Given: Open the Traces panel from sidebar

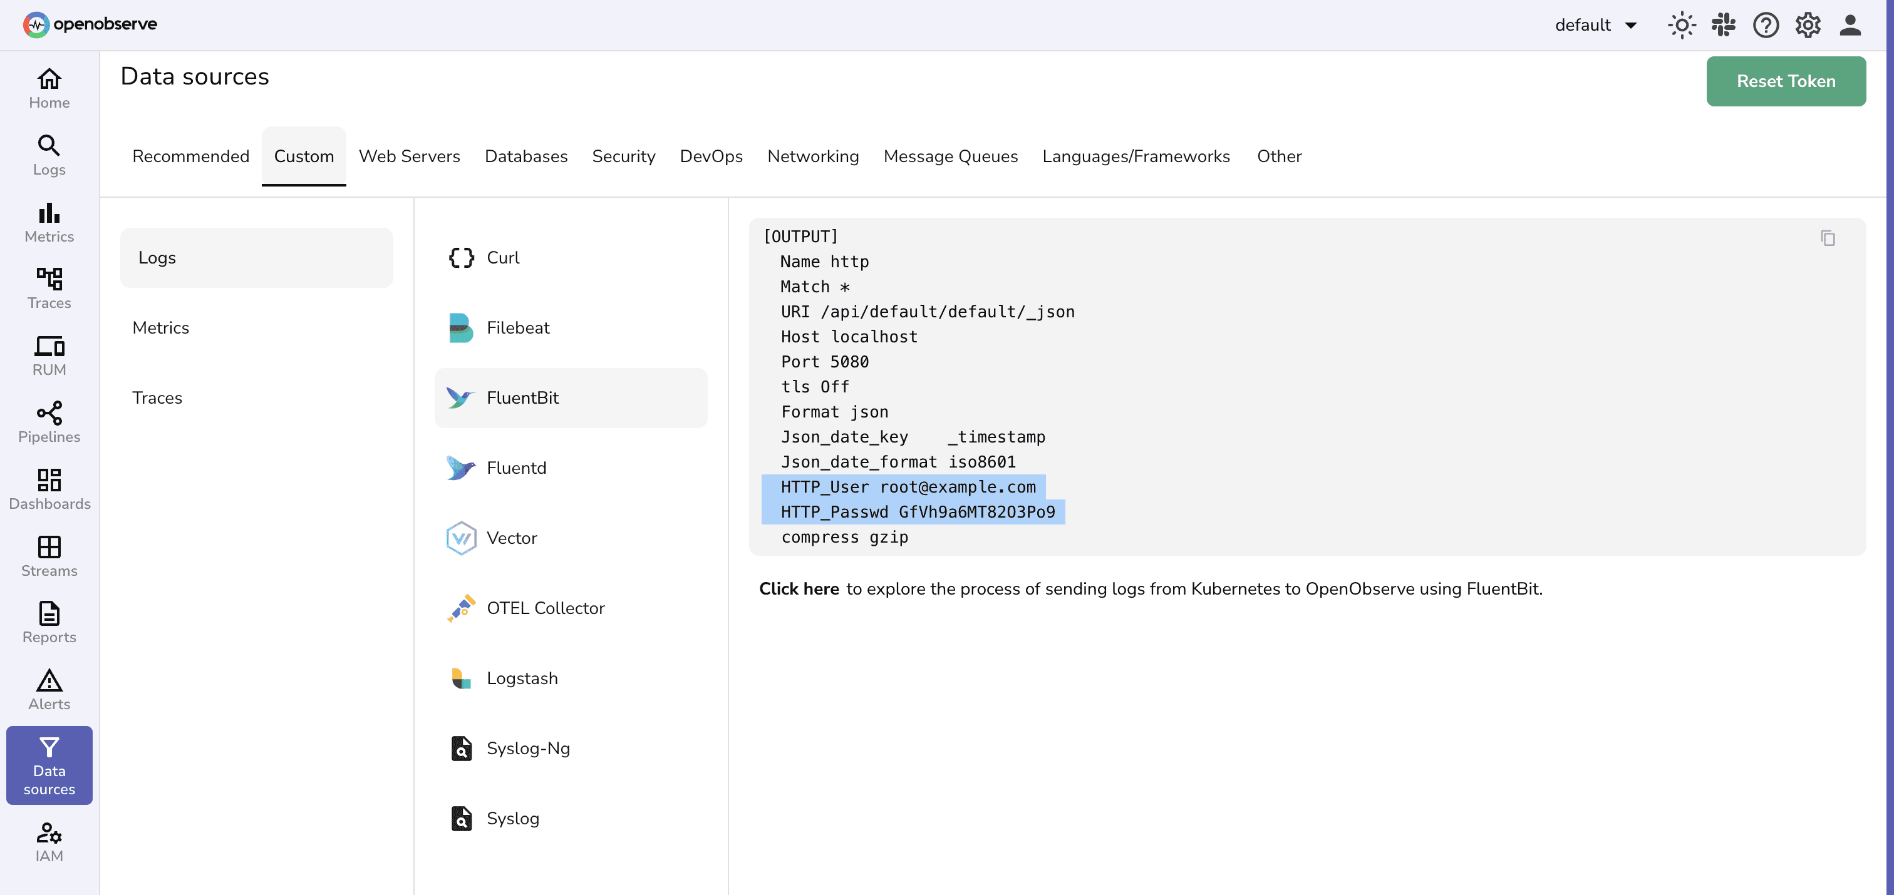Looking at the screenshot, I should click(x=48, y=287).
